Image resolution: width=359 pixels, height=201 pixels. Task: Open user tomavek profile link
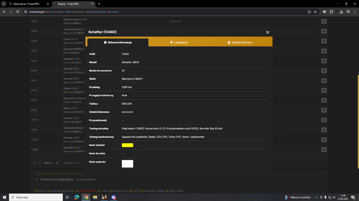(x=56, y=191)
